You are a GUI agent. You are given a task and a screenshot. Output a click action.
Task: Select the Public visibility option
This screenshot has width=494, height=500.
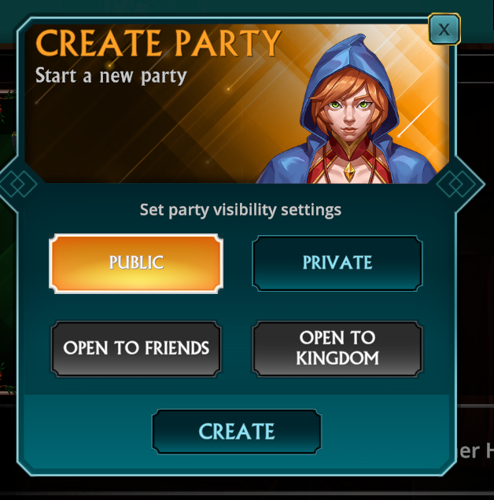[x=136, y=263]
